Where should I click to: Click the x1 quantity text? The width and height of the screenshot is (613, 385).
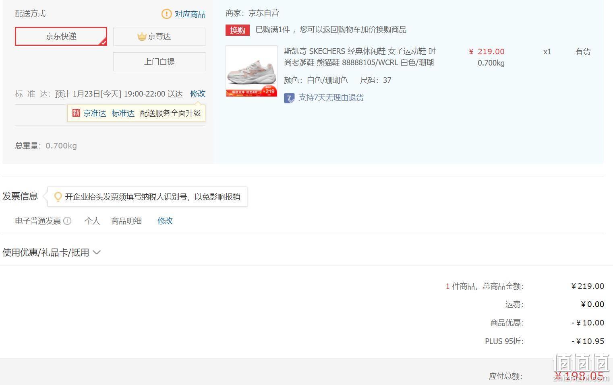click(547, 51)
